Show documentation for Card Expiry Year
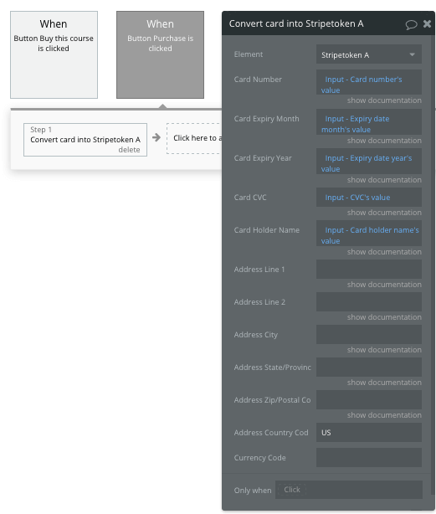436x514 pixels. (x=384, y=180)
